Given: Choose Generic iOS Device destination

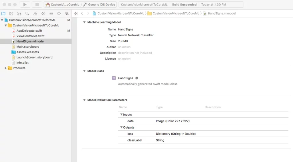Looking at the screenshot, I should [x=99, y=5].
